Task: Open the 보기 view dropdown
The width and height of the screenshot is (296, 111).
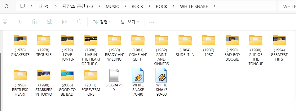Action: click(130, 22)
